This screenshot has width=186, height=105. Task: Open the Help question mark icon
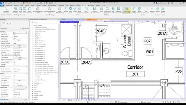172,3
